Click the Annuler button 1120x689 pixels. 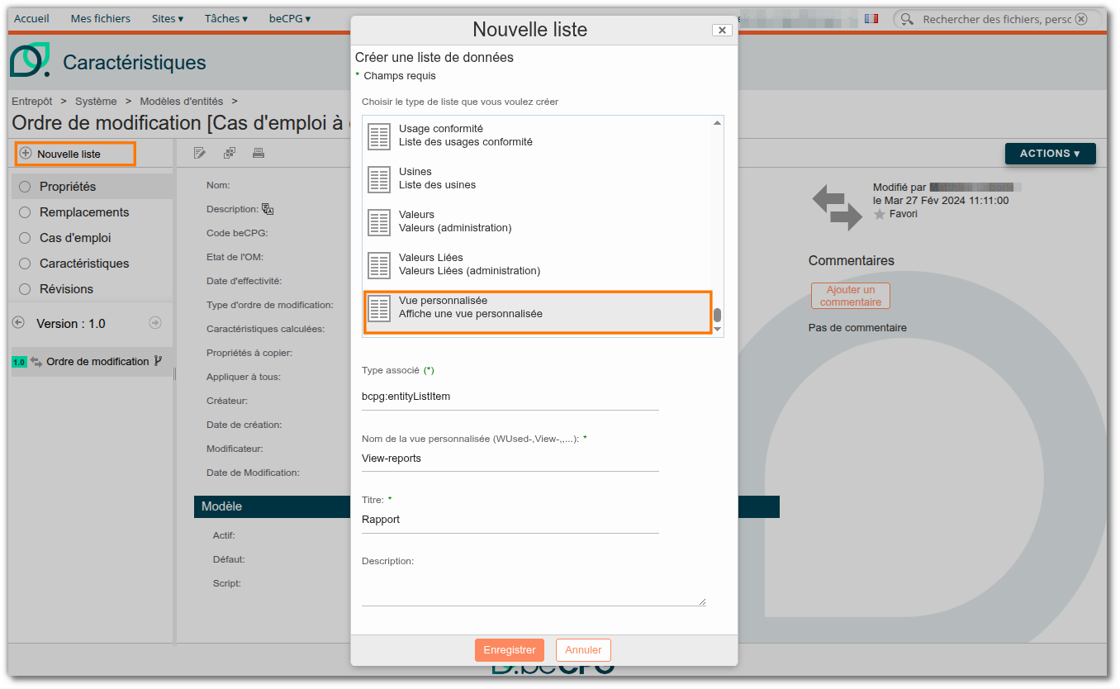click(x=583, y=650)
